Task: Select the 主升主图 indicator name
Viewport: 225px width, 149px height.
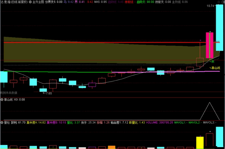Action: tap(38, 2)
